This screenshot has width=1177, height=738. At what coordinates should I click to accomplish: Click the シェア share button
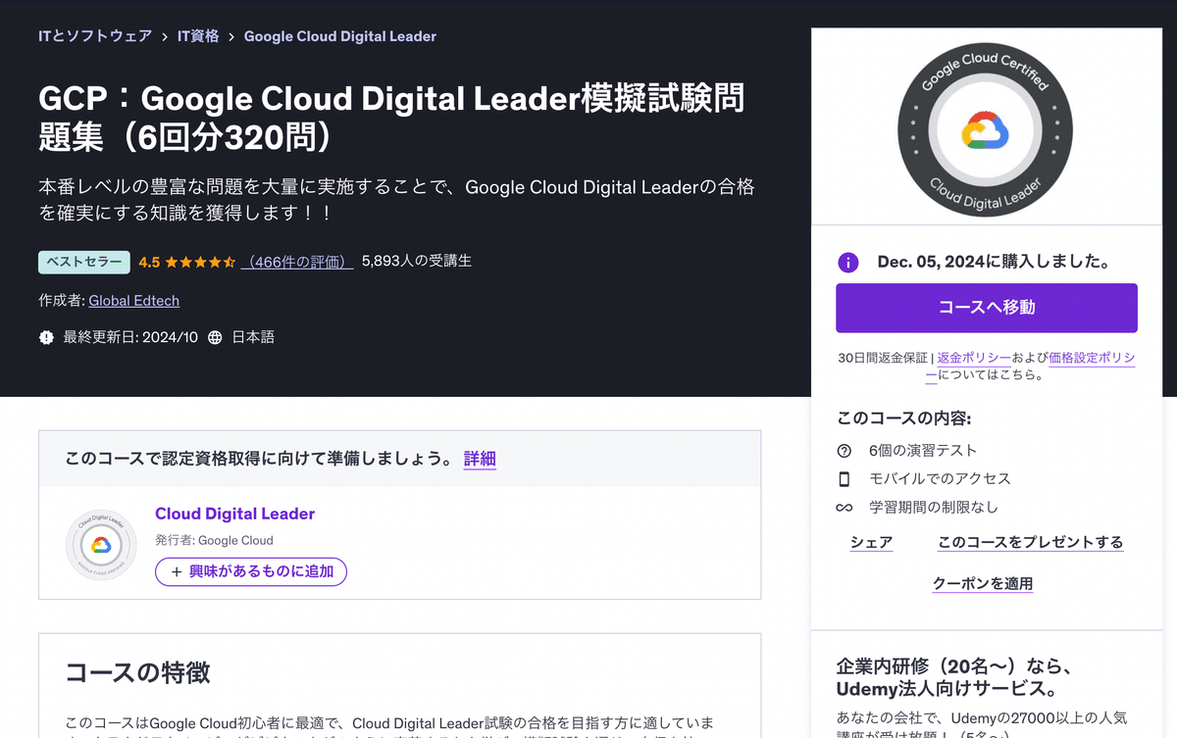pyautogui.click(x=871, y=542)
